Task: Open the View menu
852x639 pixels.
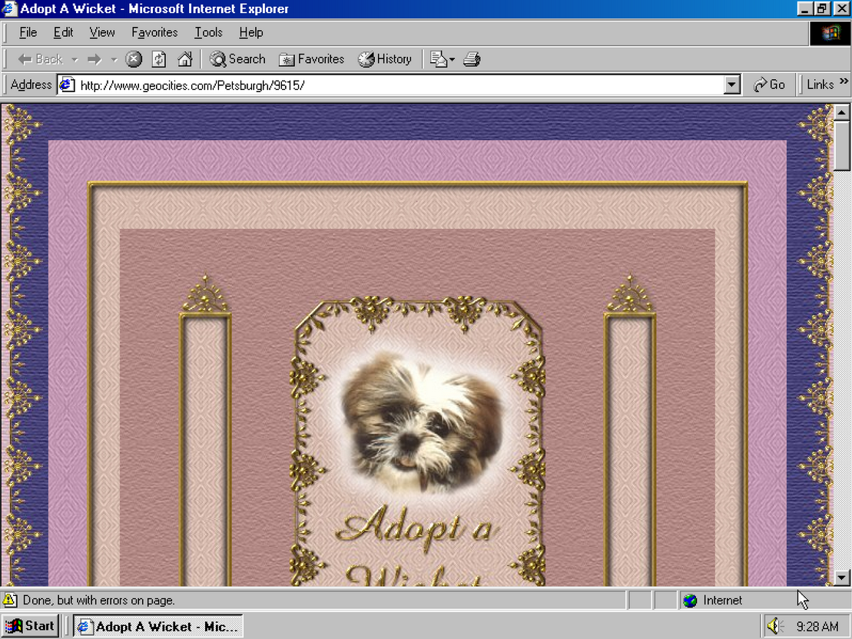Action: (101, 32)
